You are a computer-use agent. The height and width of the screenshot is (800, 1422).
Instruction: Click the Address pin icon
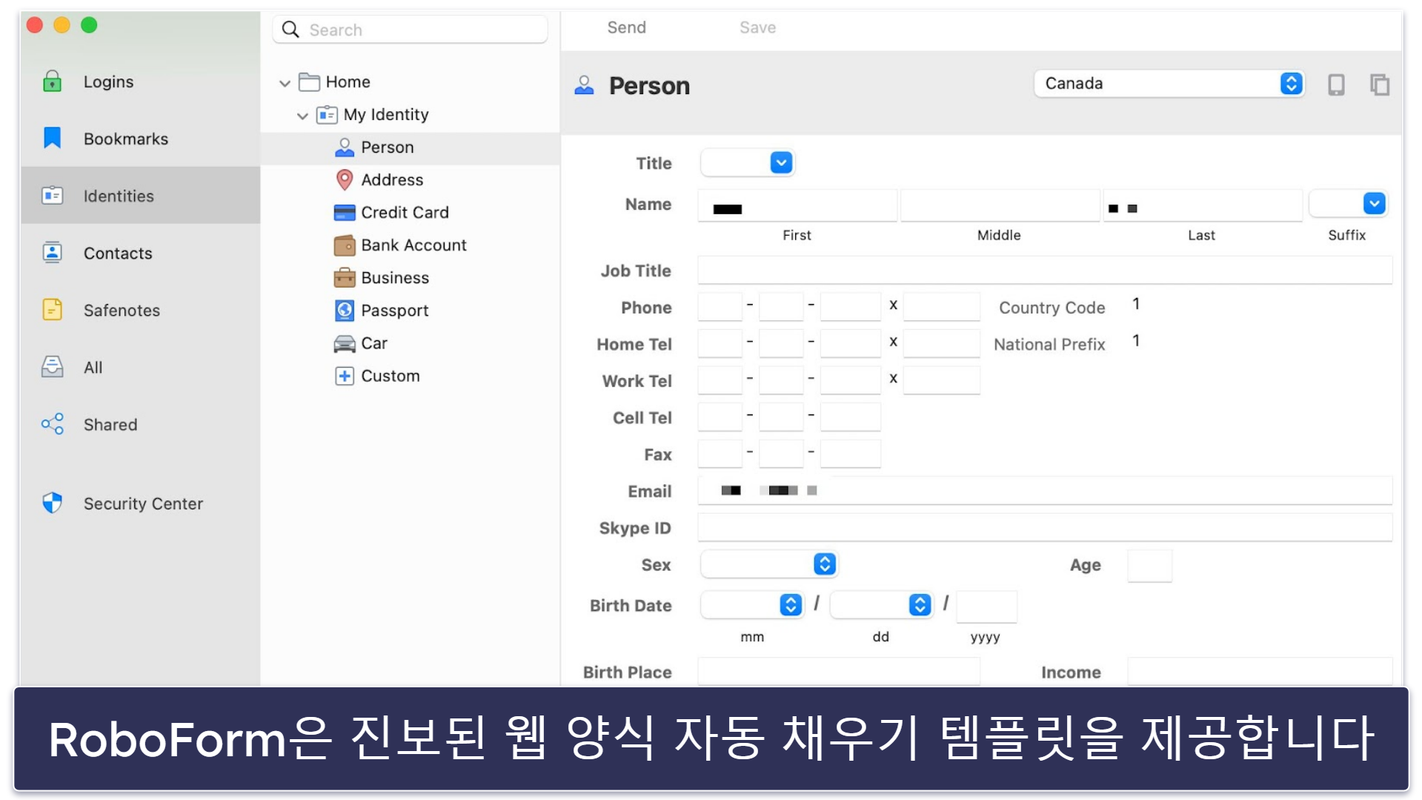click(x=345, y=180)
